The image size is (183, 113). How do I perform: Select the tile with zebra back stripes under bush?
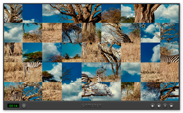point(170,52)
